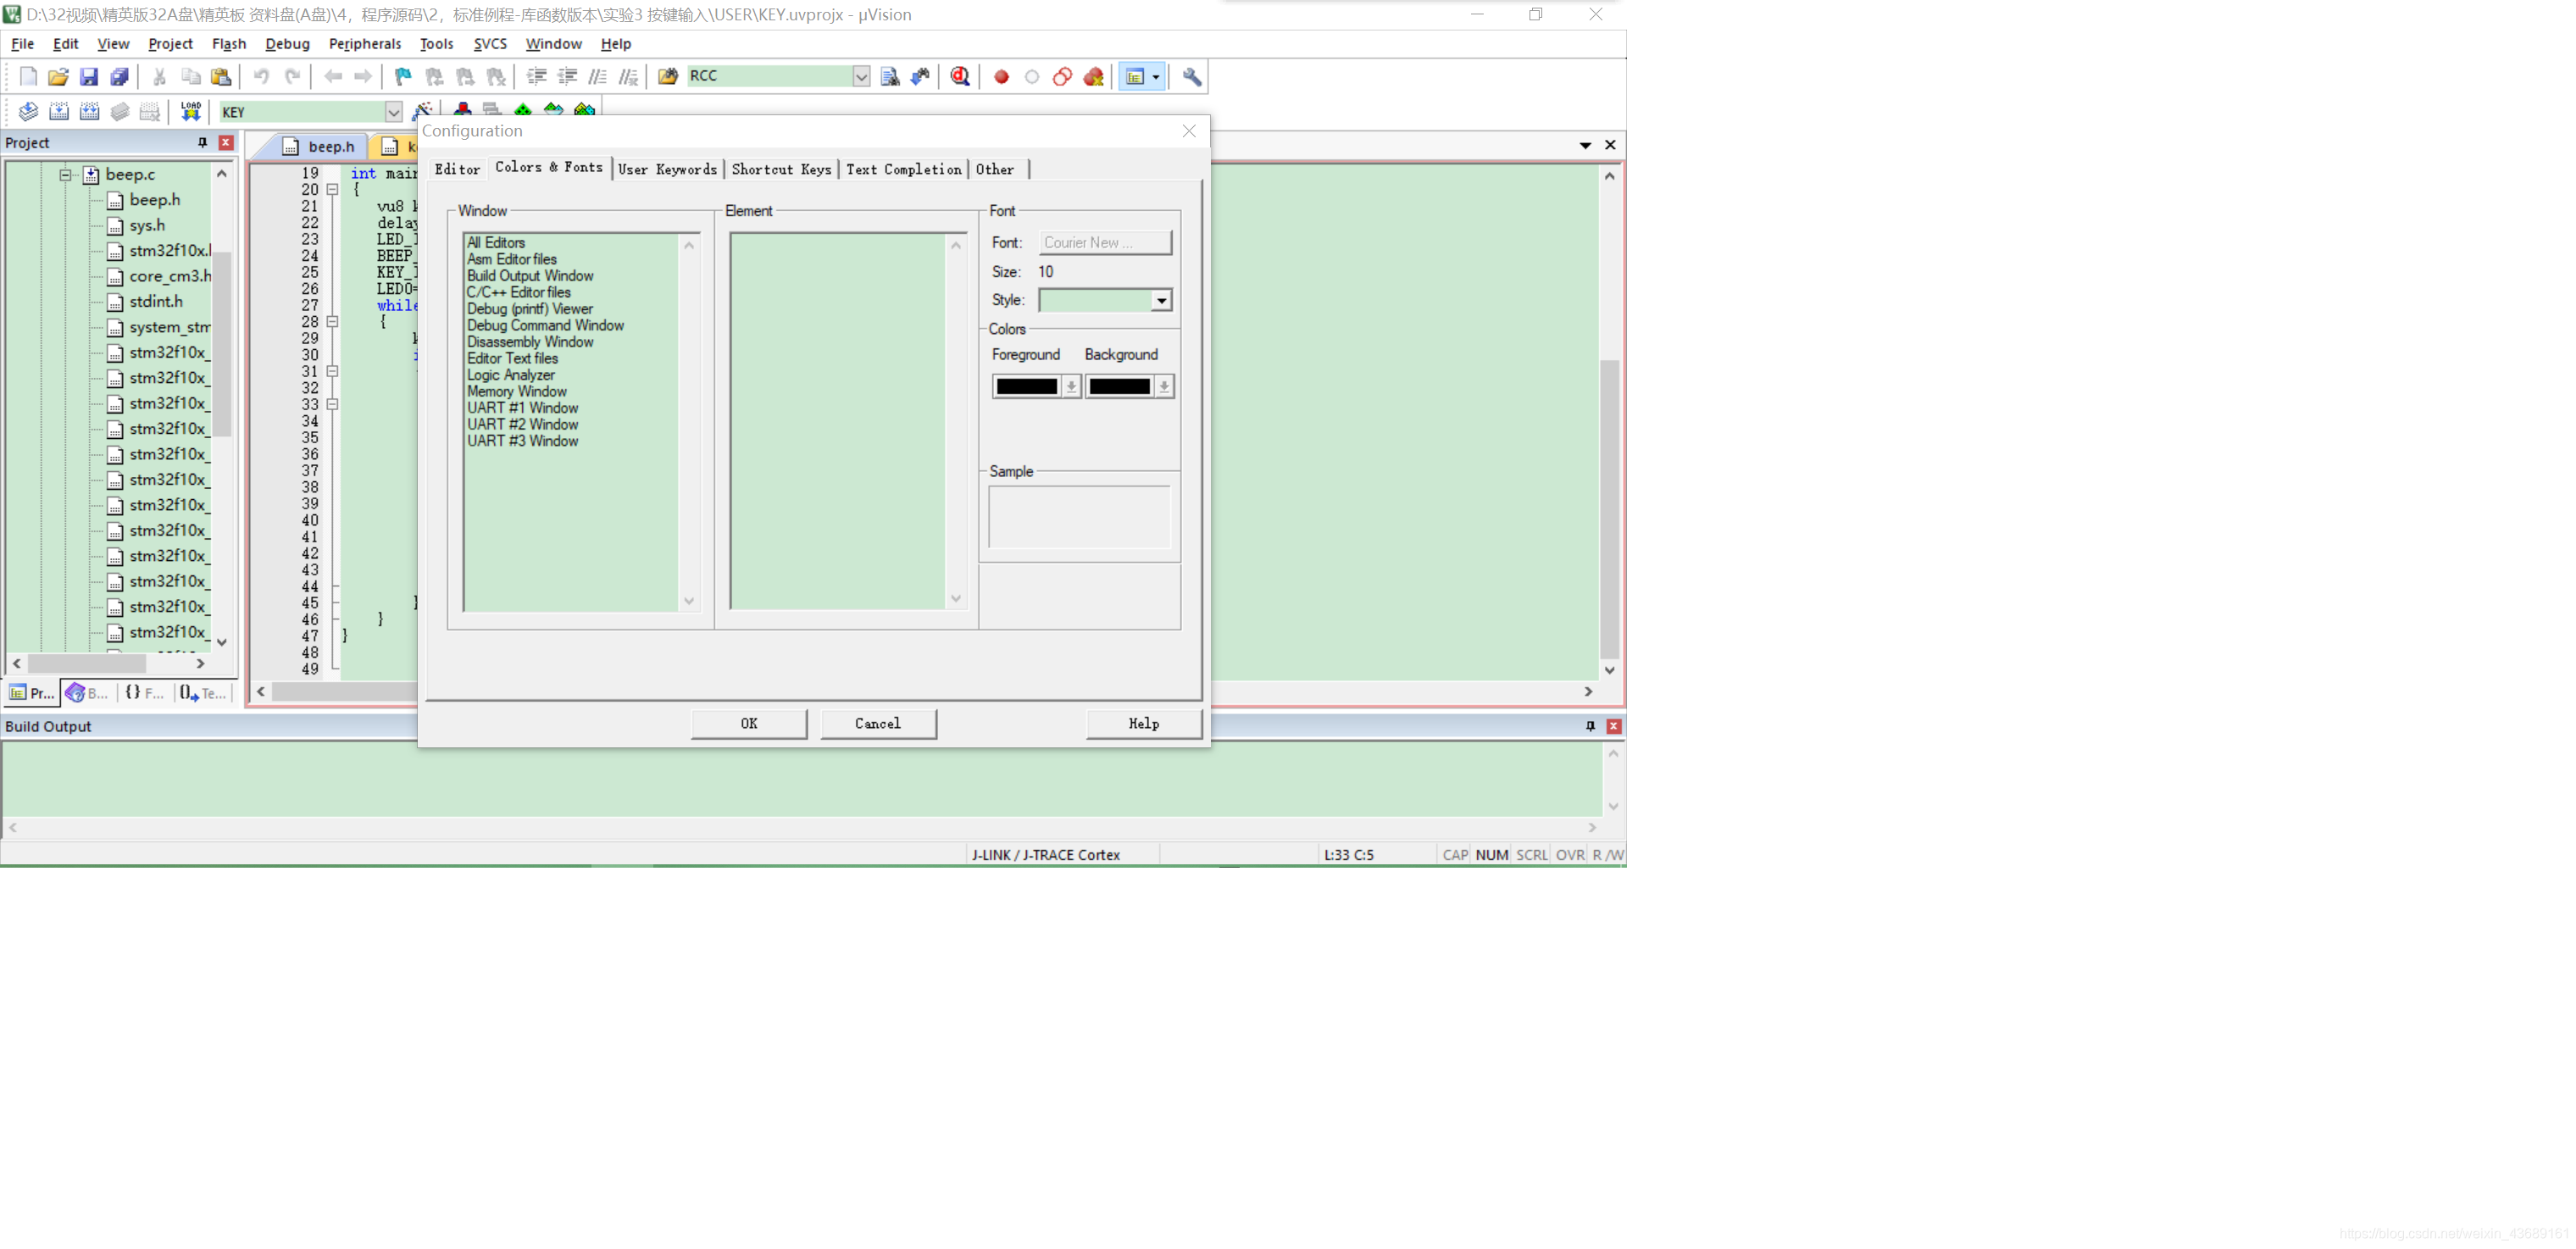Create a new file with toolbar icon
The width and height of the screenshot is (2576, 1249).
28,76
